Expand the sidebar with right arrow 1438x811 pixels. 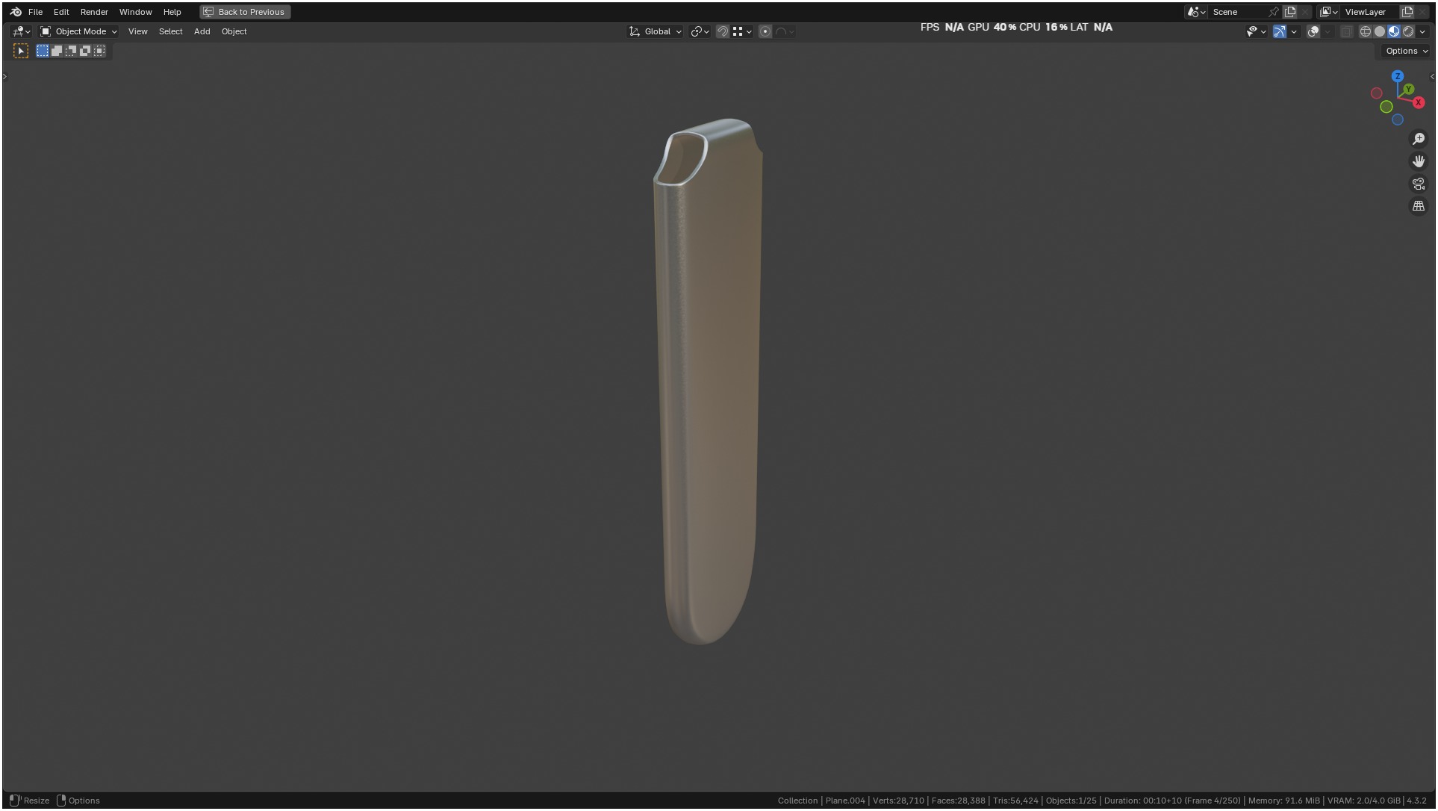pyautogui.click(x=1432, y=76)
